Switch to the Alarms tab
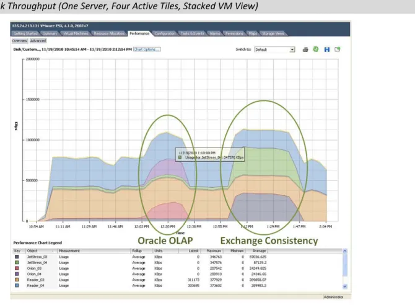 (x=215, y=33)
